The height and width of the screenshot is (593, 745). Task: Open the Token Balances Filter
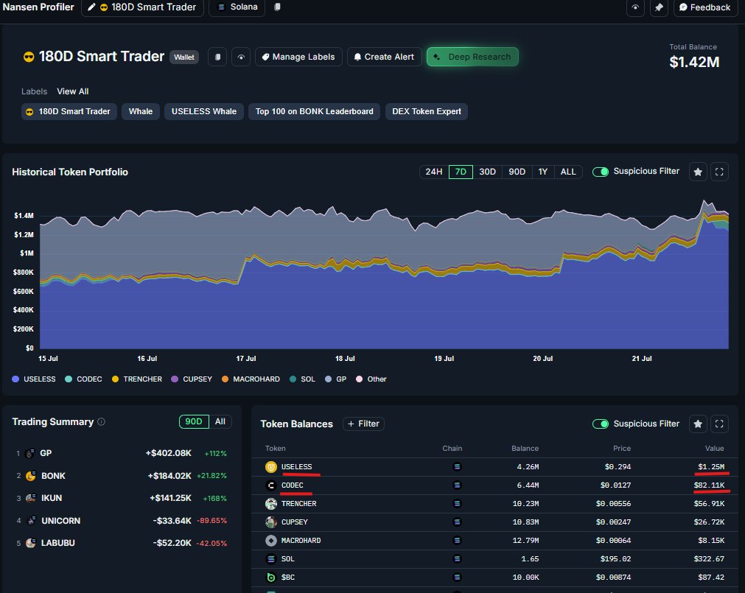pyautogui.click(x=363, y=424)
